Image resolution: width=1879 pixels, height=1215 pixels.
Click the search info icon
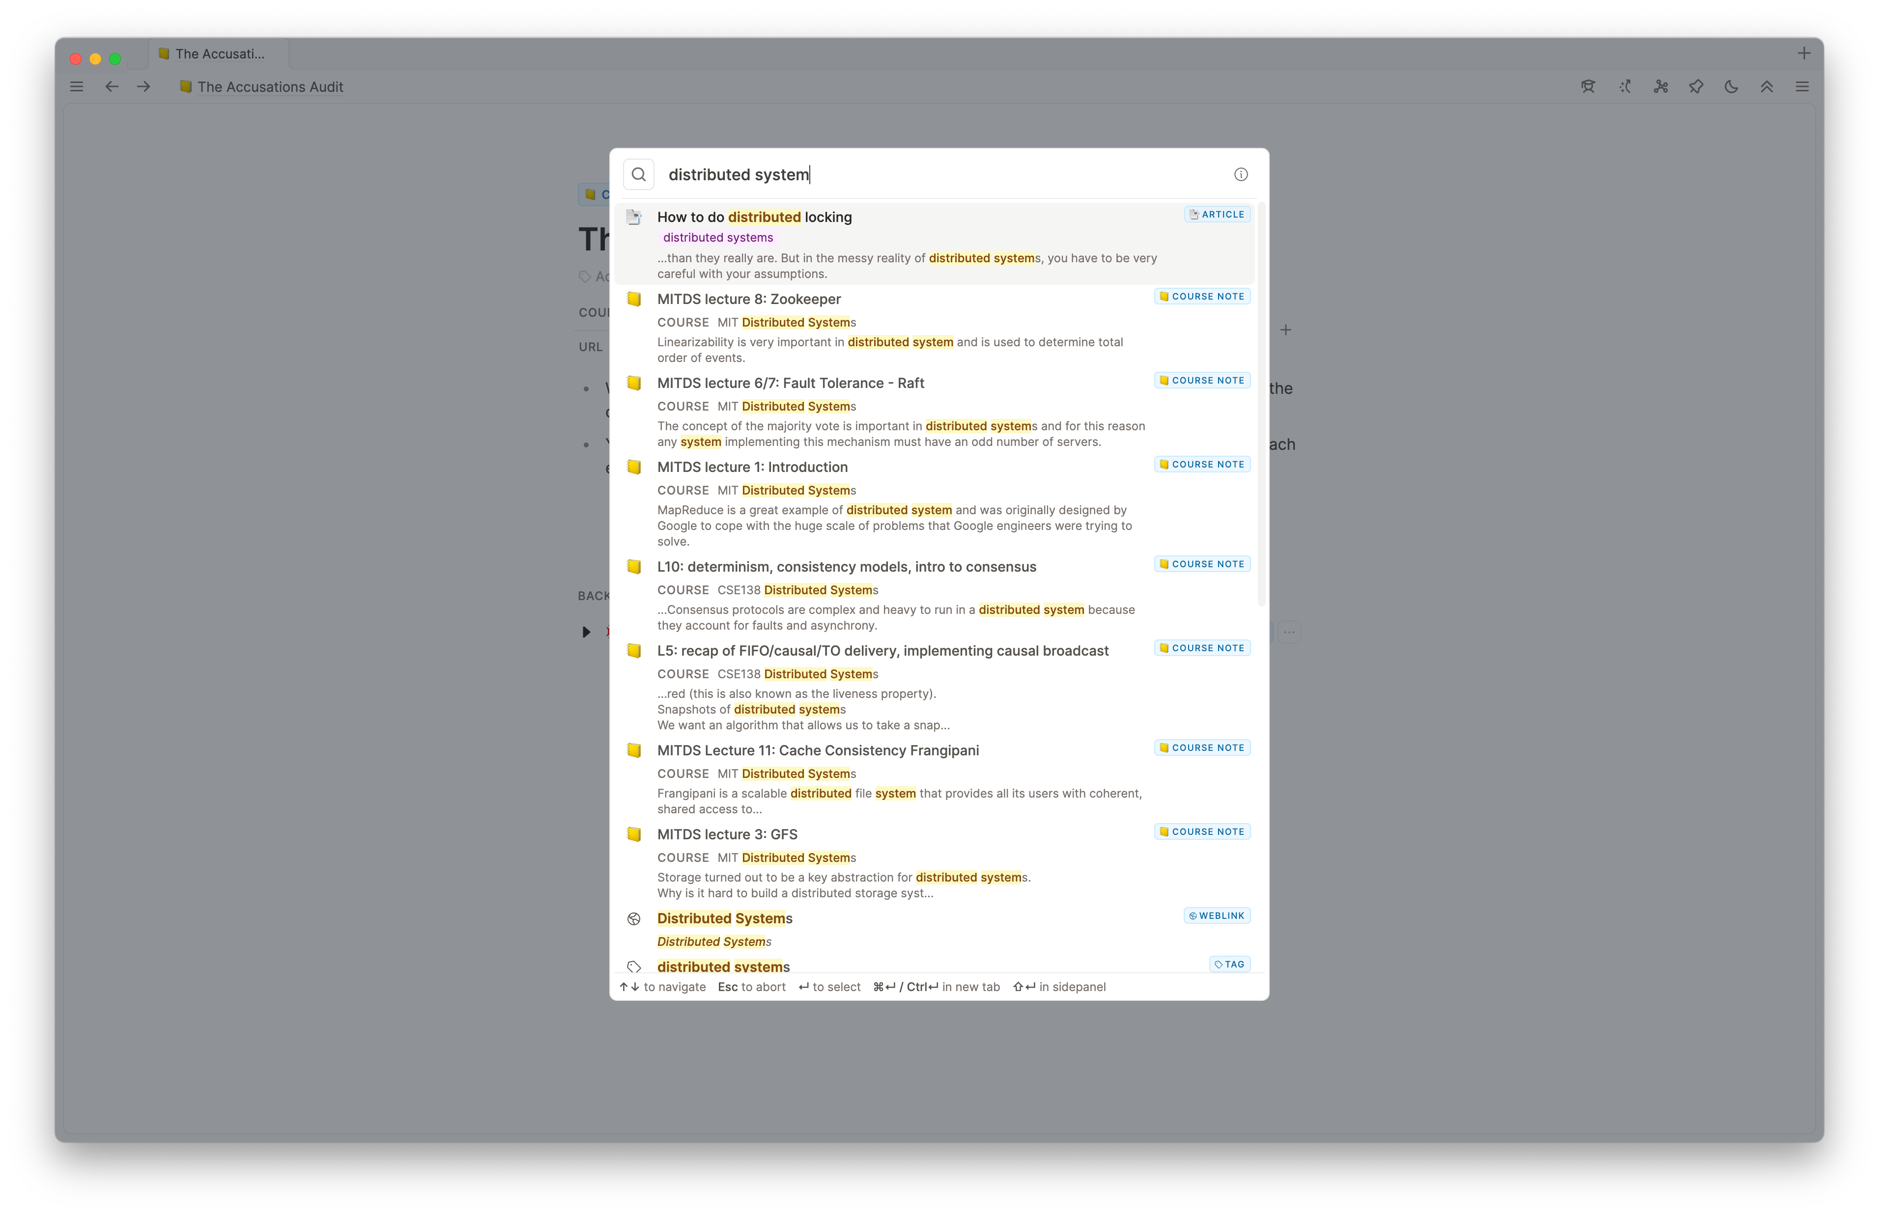1241,174
